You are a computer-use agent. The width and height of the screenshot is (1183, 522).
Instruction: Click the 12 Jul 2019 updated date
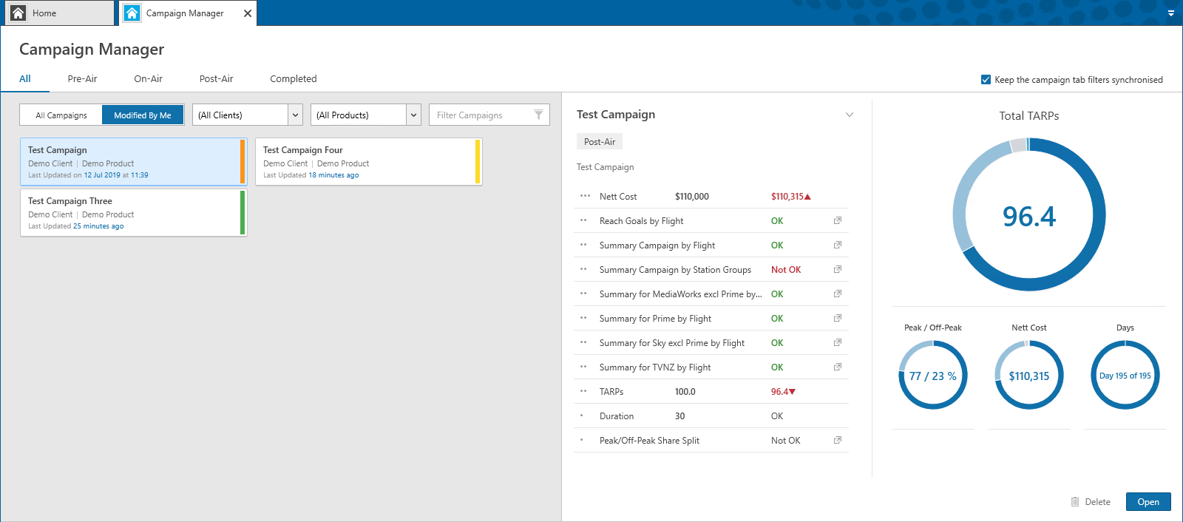(102, 175)
